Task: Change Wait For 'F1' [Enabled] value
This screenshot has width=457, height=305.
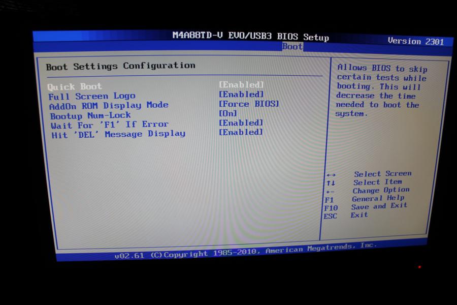Action: pos(241,123)
